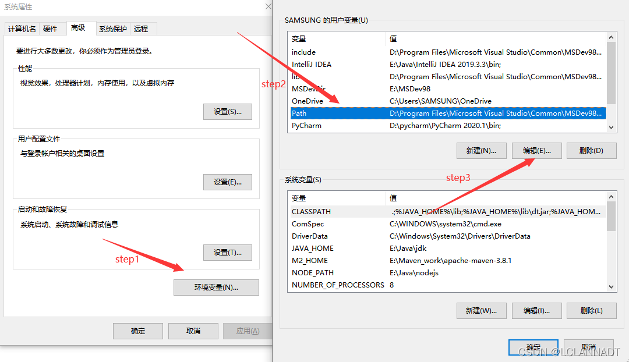Image resolution: width=629 pixels, height=362 pixels.
Task: Select the M2_HOME system variable
Action: coord(448,261)
